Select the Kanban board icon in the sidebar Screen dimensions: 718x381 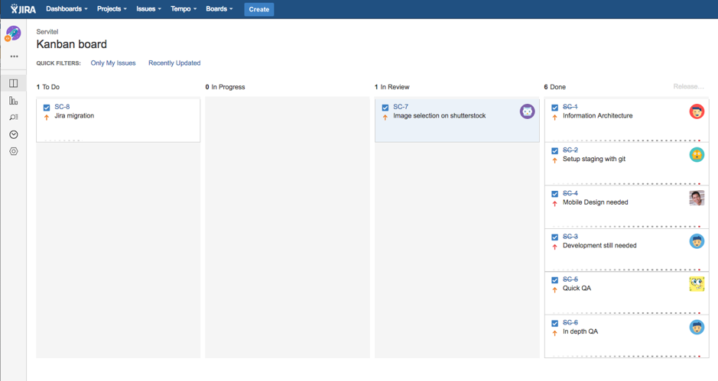(13, 83)
